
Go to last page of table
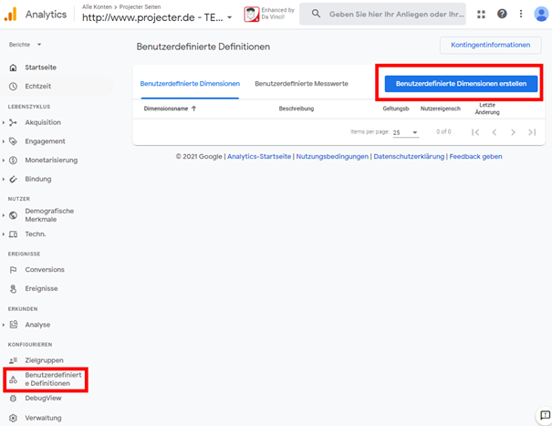(x=532, y=132)
